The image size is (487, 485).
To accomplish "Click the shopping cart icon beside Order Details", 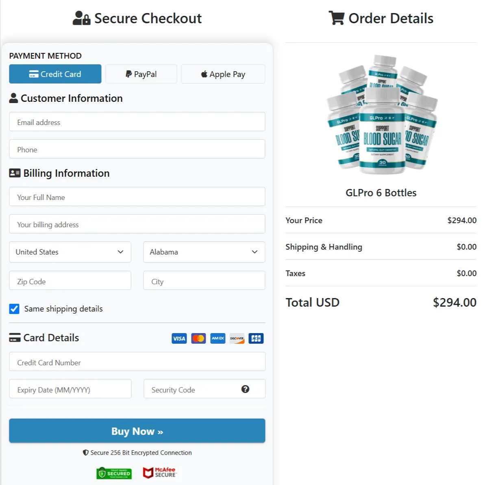I will [x=336, y=18].
